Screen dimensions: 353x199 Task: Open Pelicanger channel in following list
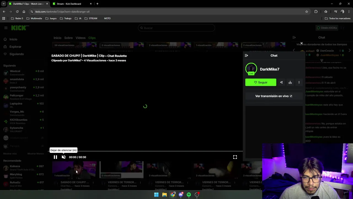click(x=23, y=97)
